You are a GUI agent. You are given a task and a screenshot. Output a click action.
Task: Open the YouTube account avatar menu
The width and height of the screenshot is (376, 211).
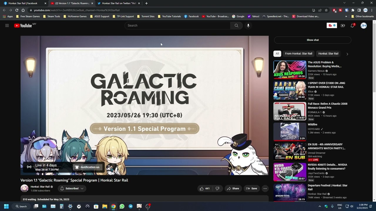pos(364,25)
